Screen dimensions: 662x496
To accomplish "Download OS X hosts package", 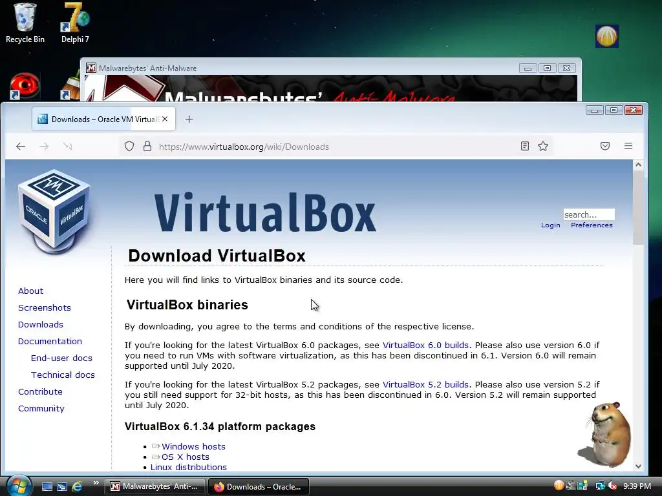I will 186,457.
